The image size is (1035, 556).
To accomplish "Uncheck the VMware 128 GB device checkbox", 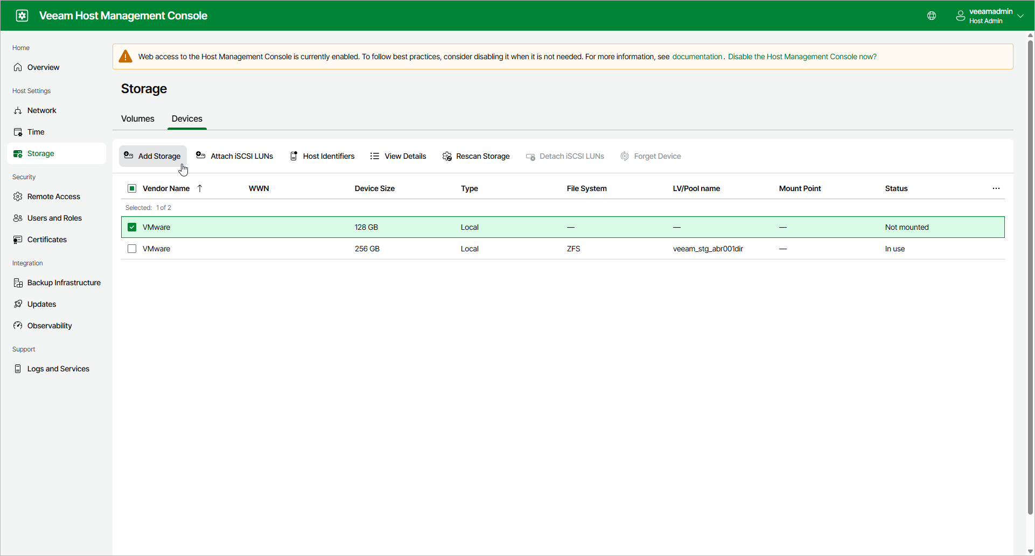I will (132, 227).
